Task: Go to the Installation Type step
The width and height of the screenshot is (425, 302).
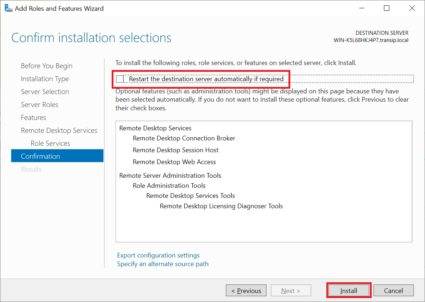Action: pos(45,79)
